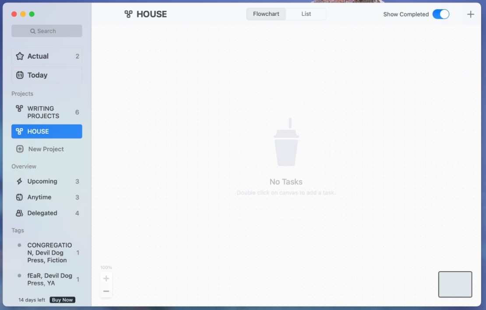Click the zoom in plus icon on canvas
Image resolution: width=486 pixels, height=310 pixels.
106,279
